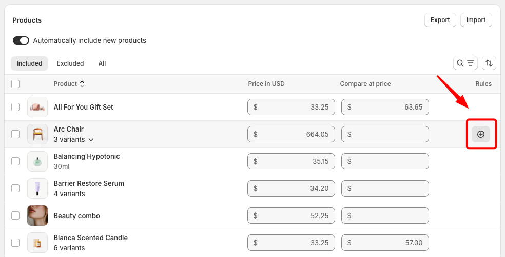The image size is (505, 257).
Task: Open the Blanca Scented Candle thumbnail
Action: [37, 243]
